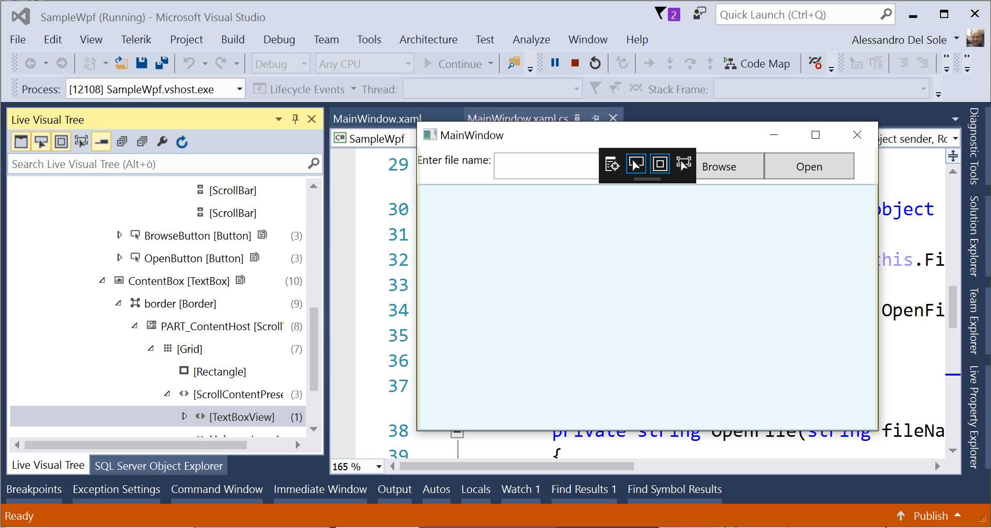Screen dimensions: 991x528
Task: Click the Save All icon in toolbar
Action: [x=162, y=63]
